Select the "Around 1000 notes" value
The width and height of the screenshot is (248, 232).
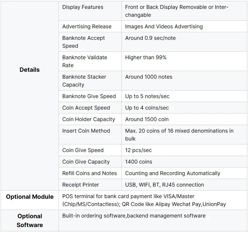click(149, 77)
